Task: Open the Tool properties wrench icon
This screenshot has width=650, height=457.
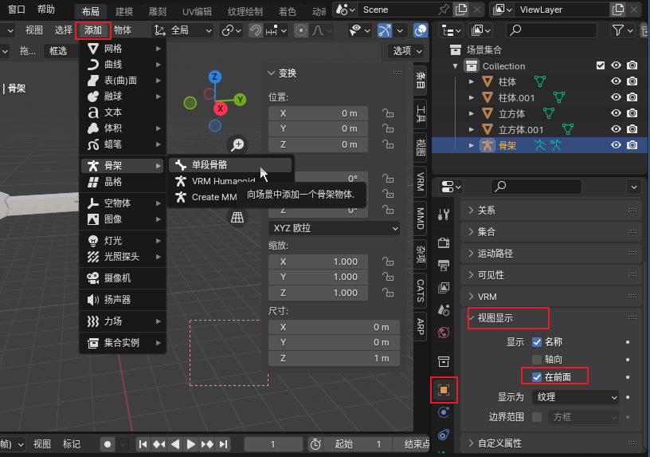Action: [x=444, y=215]
